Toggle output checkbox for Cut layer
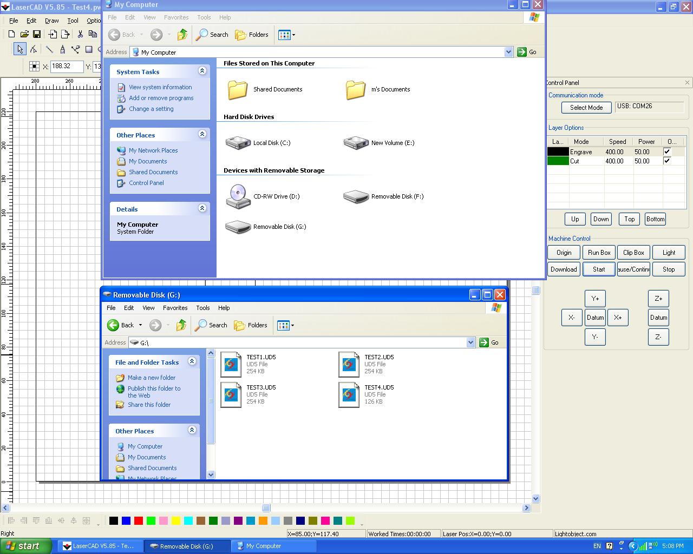Viewport: 693px width, 554px height. point(667,161)
